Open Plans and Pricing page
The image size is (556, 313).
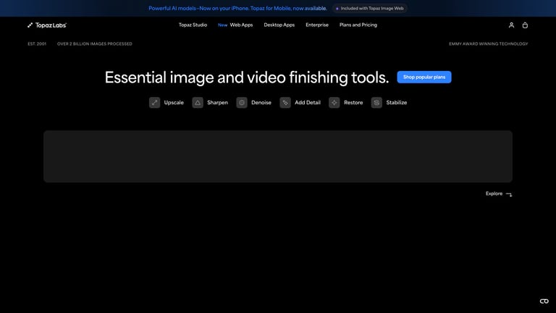(x=358, y=25)
